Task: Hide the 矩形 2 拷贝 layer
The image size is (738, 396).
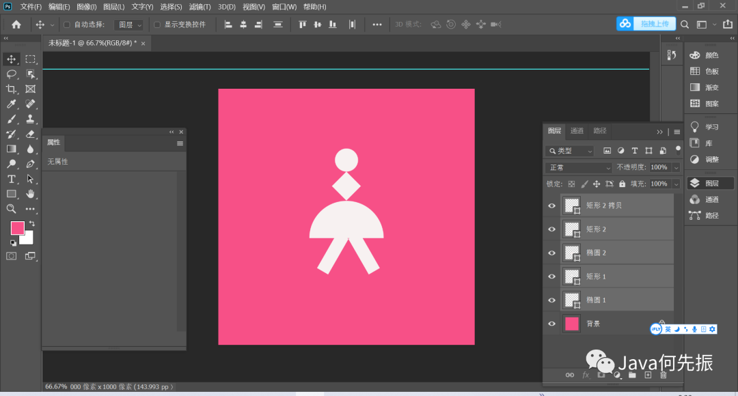Action: coord(551,206)
